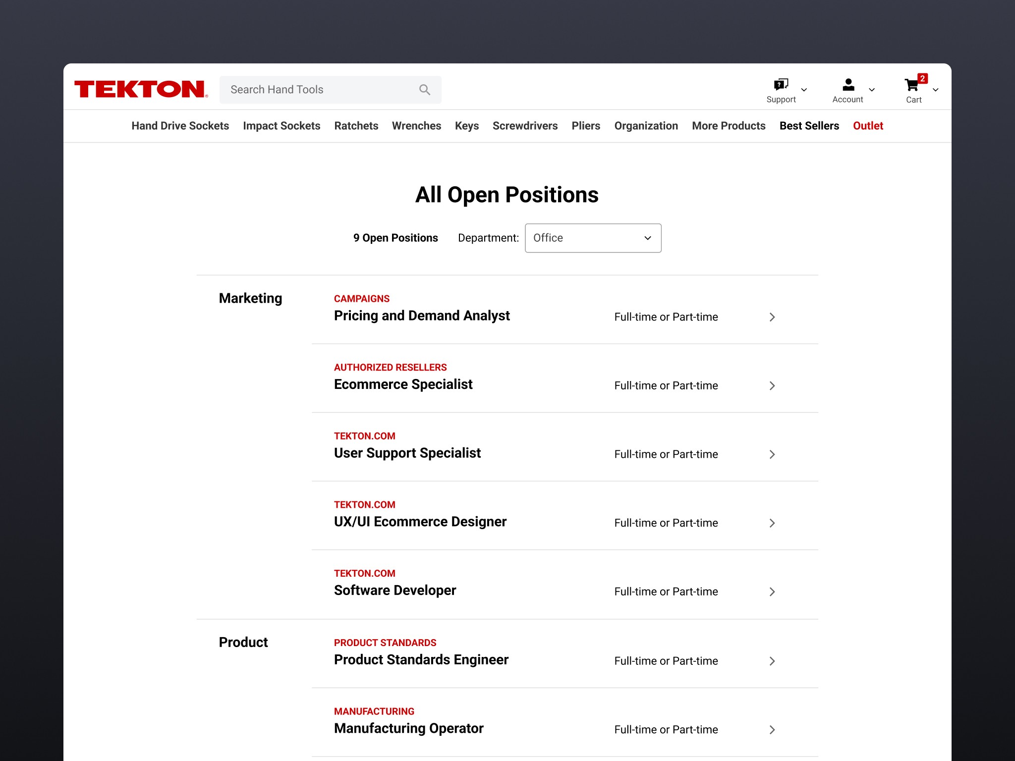Image resolution: width=1015 pixels, height=761 pixels.
Task: Click the chevron for Software Developer
Action: (x=772, y=592)
